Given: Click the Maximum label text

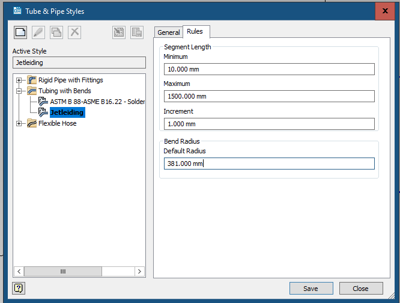Looking at the screenshot, I should tap(177, 84).
